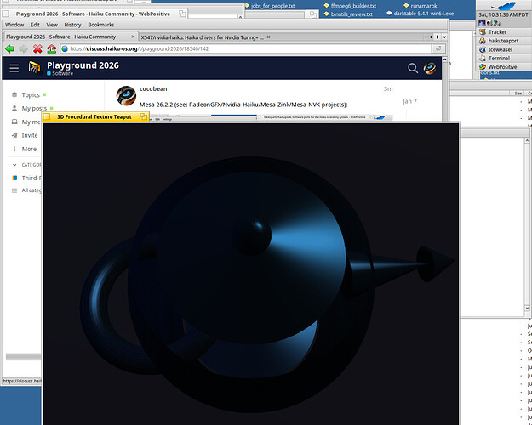This screenshot has height=425, width=532.
Task: Click the go button right of URL bar
Action: tap(438, 48)
